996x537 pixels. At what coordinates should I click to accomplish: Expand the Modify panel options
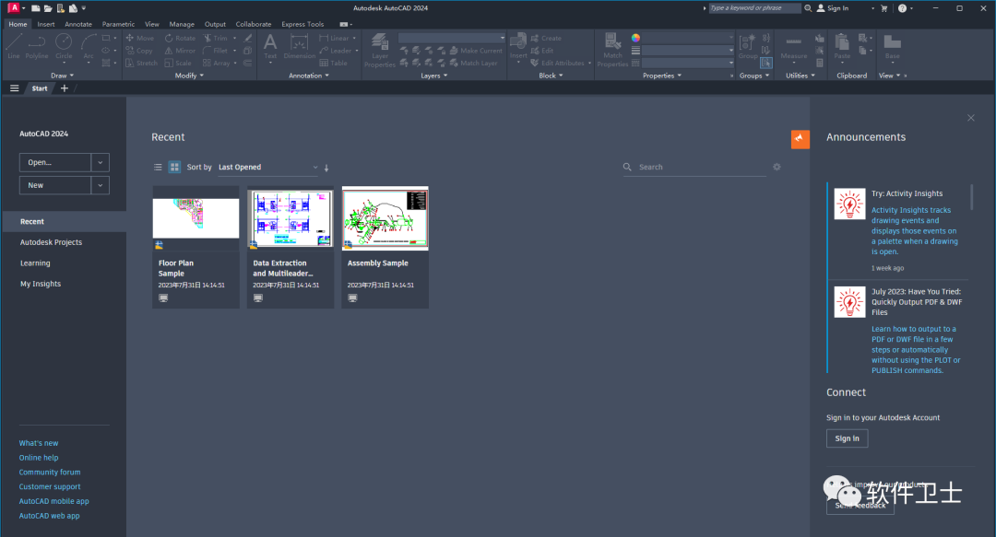189,76
